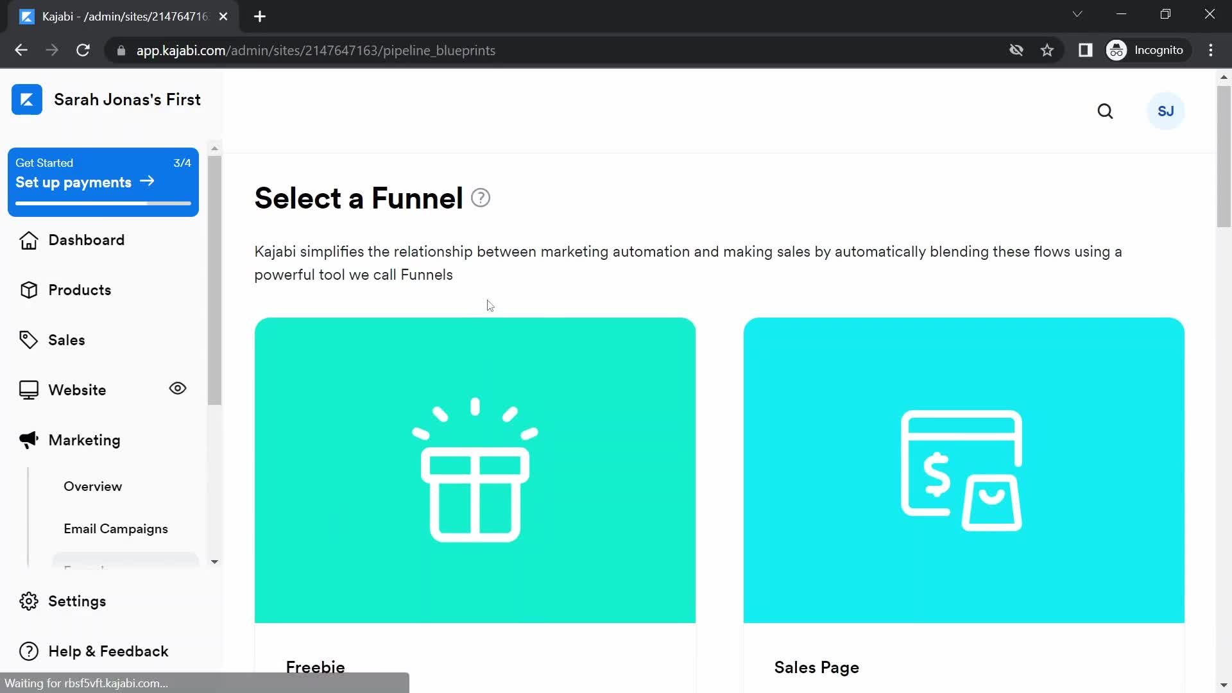Click the Website monitor icon
The width and height of the screenshot is (1232, 693).
[x=29, y=390]
